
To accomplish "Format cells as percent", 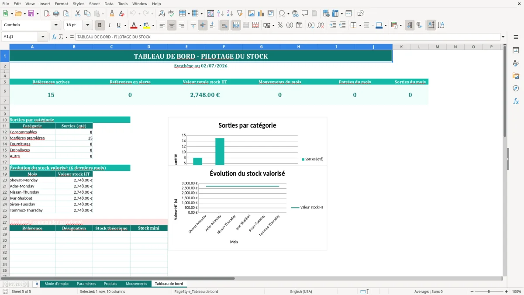I will (x=280, y=25).
